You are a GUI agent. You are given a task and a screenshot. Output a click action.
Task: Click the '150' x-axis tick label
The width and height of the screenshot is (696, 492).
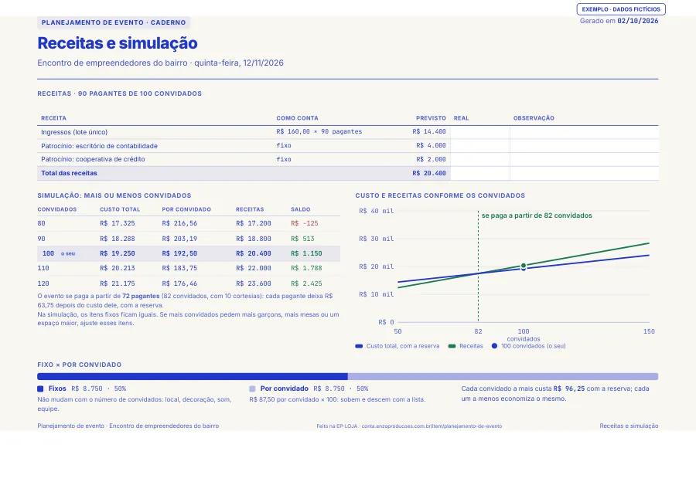649,331
